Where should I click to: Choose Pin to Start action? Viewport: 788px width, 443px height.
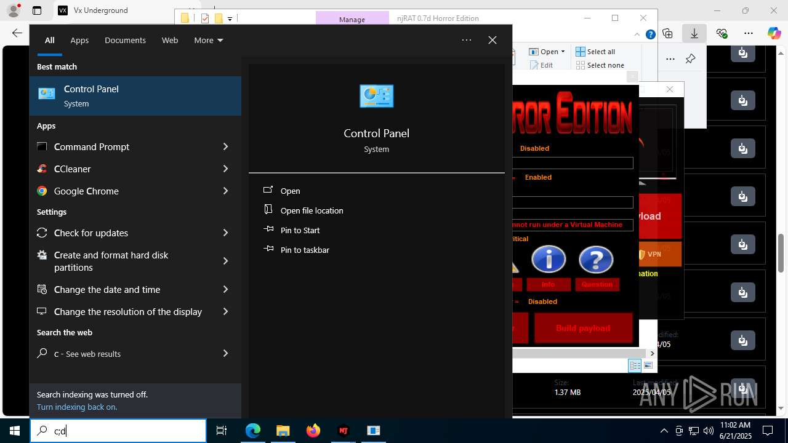point(300,230)
